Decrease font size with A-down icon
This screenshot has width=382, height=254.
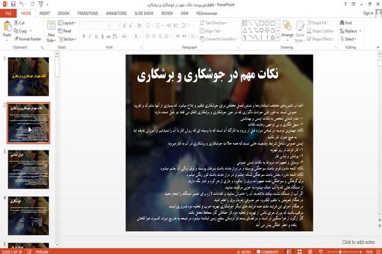[131, 25]
